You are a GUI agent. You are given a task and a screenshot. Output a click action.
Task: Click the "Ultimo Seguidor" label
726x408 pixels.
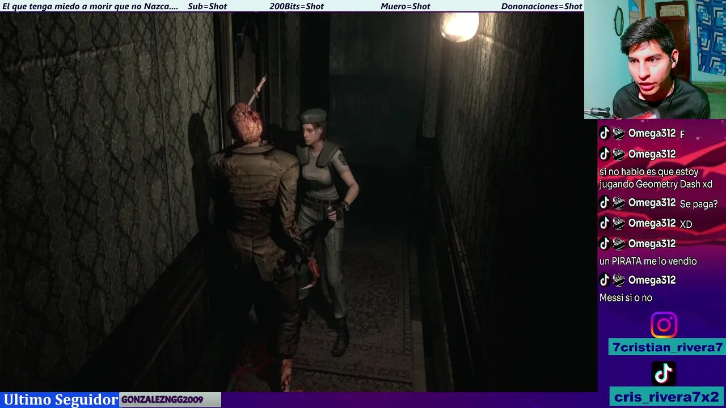[61, 399]
